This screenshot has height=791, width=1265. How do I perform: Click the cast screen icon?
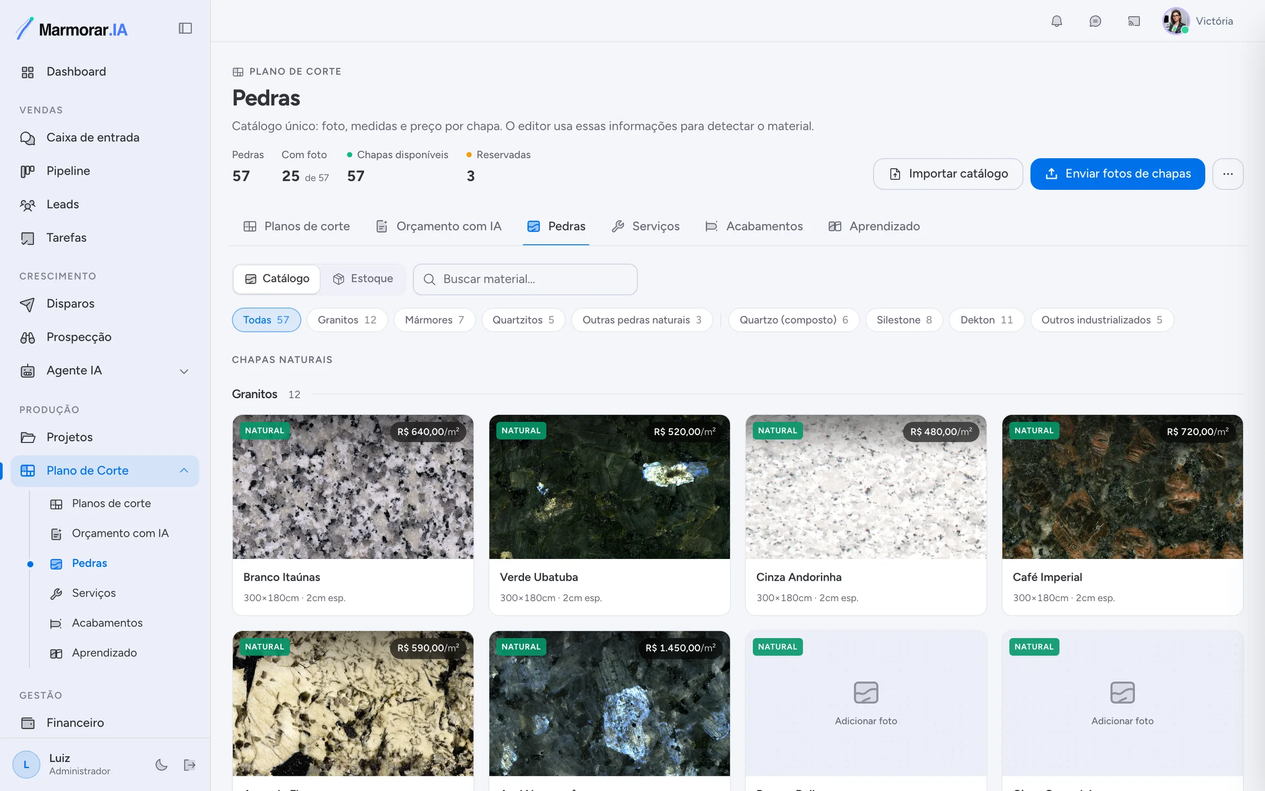pos(1134,21)
